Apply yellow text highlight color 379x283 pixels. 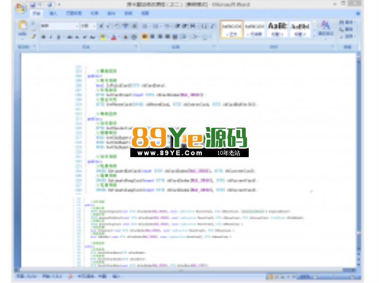(103, 37)
